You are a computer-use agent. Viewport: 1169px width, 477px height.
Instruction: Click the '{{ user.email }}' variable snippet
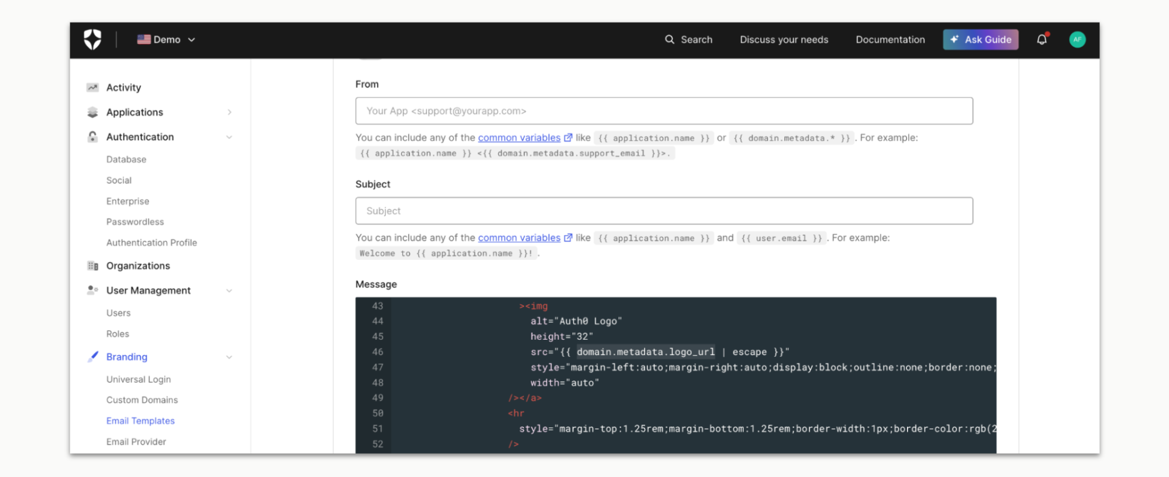coord(781,238)
